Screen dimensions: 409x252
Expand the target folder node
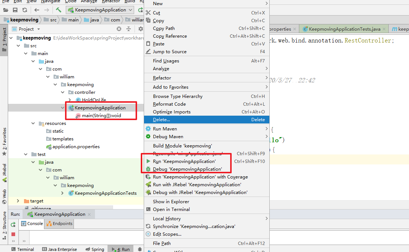tap(18, 201)
